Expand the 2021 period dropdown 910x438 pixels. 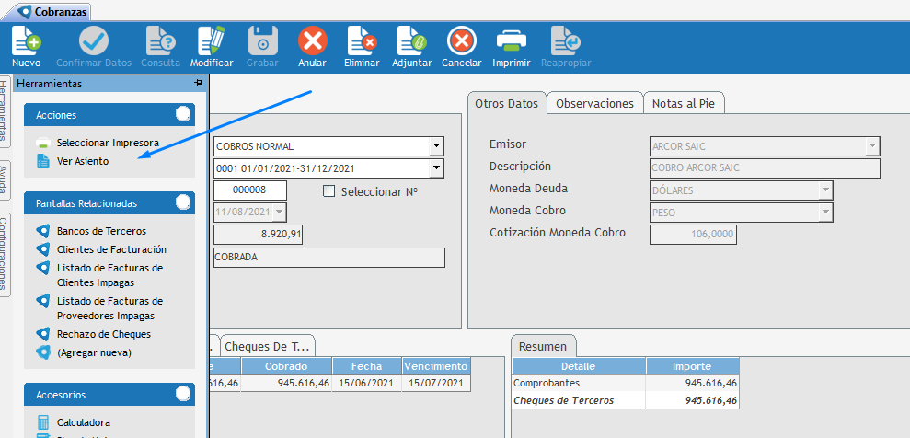[436, 168]
